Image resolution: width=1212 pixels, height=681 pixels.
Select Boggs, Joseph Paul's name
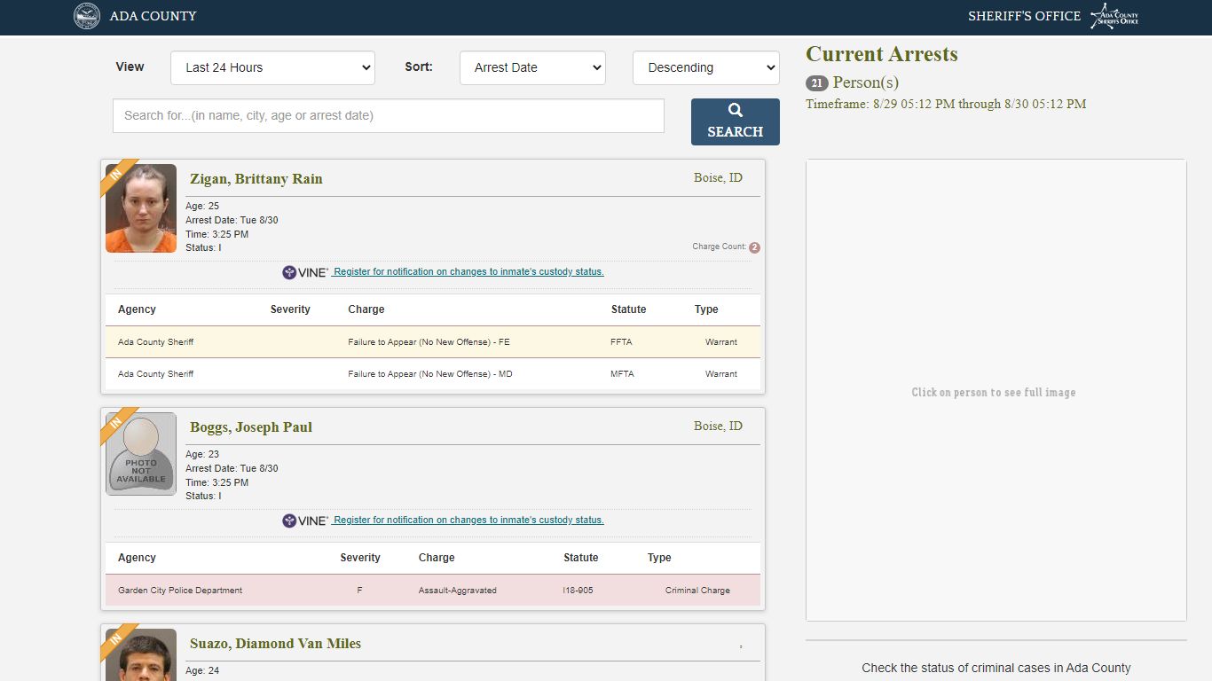251,427
